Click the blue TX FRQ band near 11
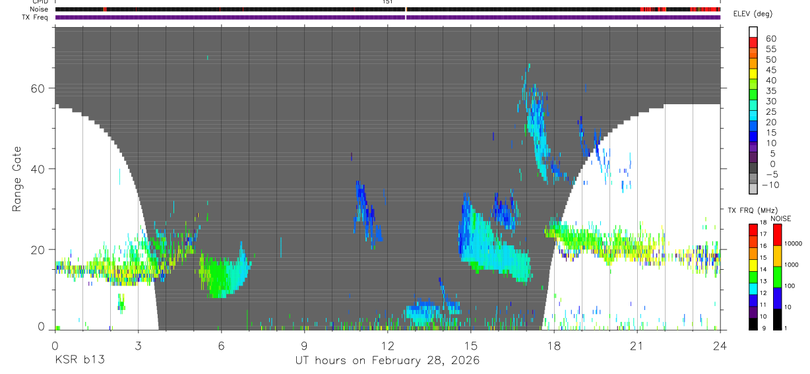Image resolution: width=810 pixels, height=374 pixels. coord(753,301)
